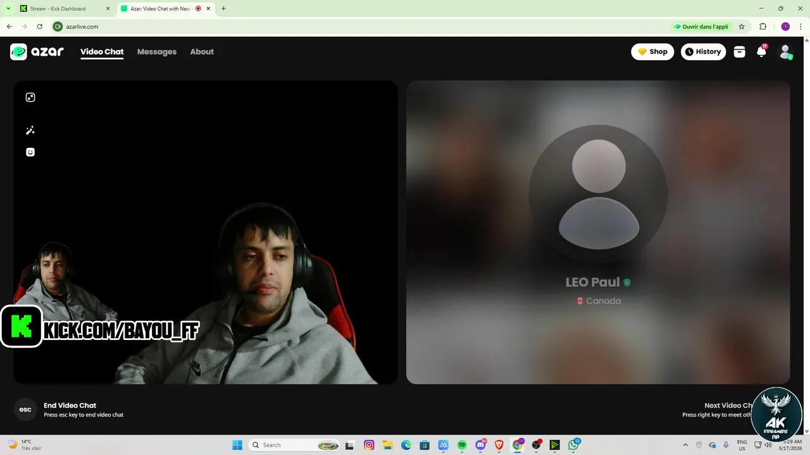Go back in the browser
The height and width of the screenshot is (455, 810).
click(x=9, y=27)
